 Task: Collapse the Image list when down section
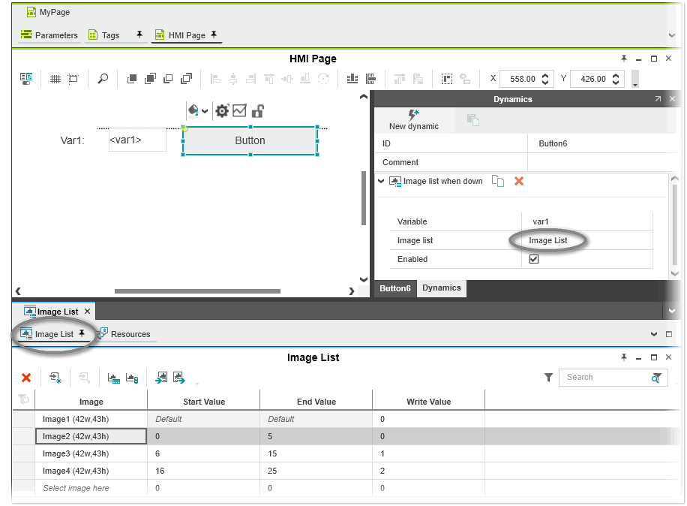click(381, 182)
